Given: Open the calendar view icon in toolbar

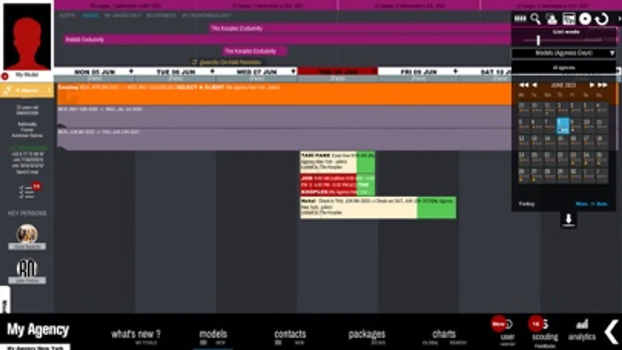Looking at the screenshot, I should tap(568, 19).
